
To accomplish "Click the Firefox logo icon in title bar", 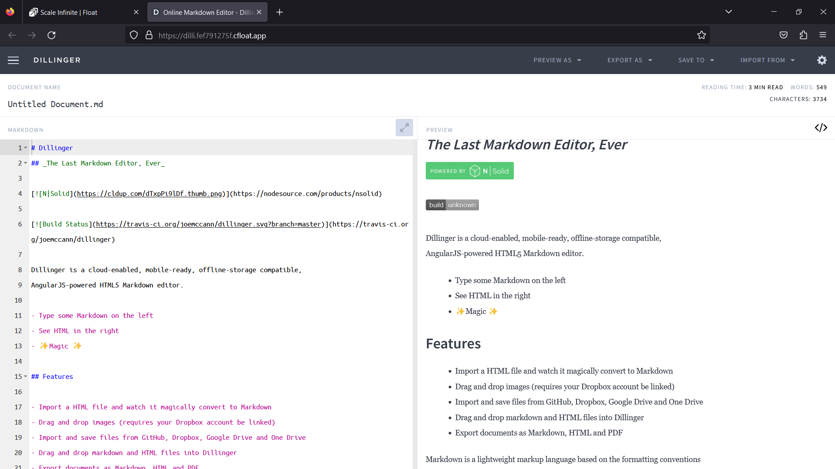I will point(10,12).
